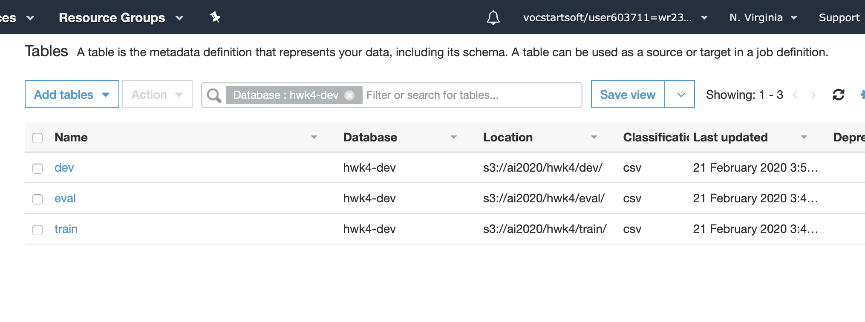Click the Save view button
The height and width of the screenshot is (322, 865).
(627, 95)
